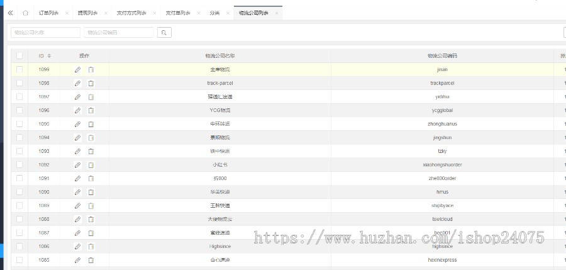Edit the shipbyace row
Viewport: 566px width, 270px height.
point(77,206)
